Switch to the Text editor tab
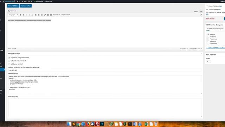Viewport: 225px width, 127px height. click(201, 11)
